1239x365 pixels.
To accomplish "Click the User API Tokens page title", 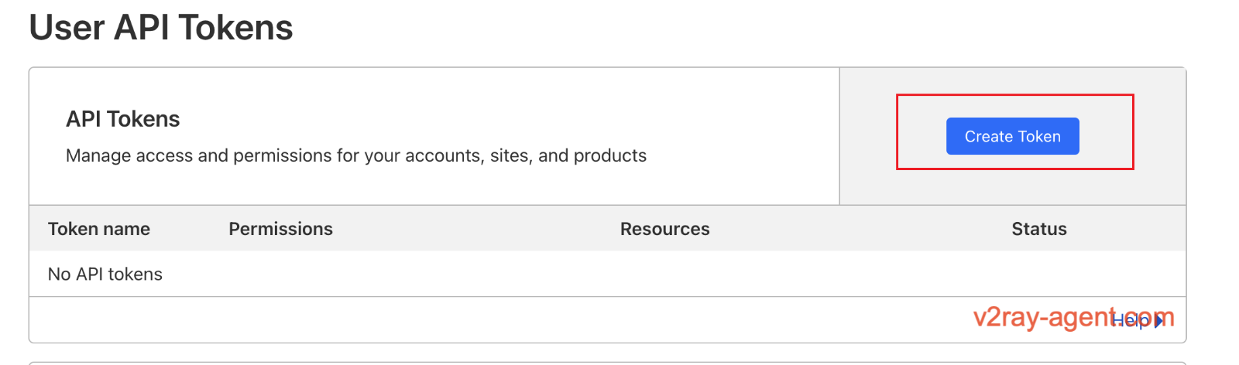I will pos(161,28).
